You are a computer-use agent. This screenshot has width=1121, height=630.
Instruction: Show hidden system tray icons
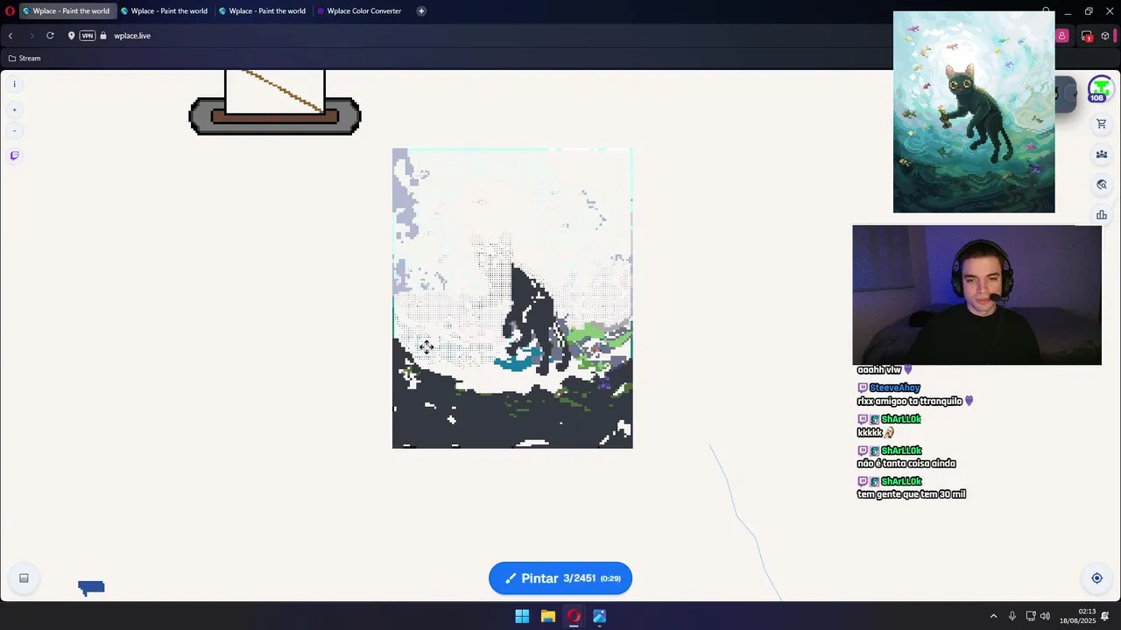click(x=993, y=616)
